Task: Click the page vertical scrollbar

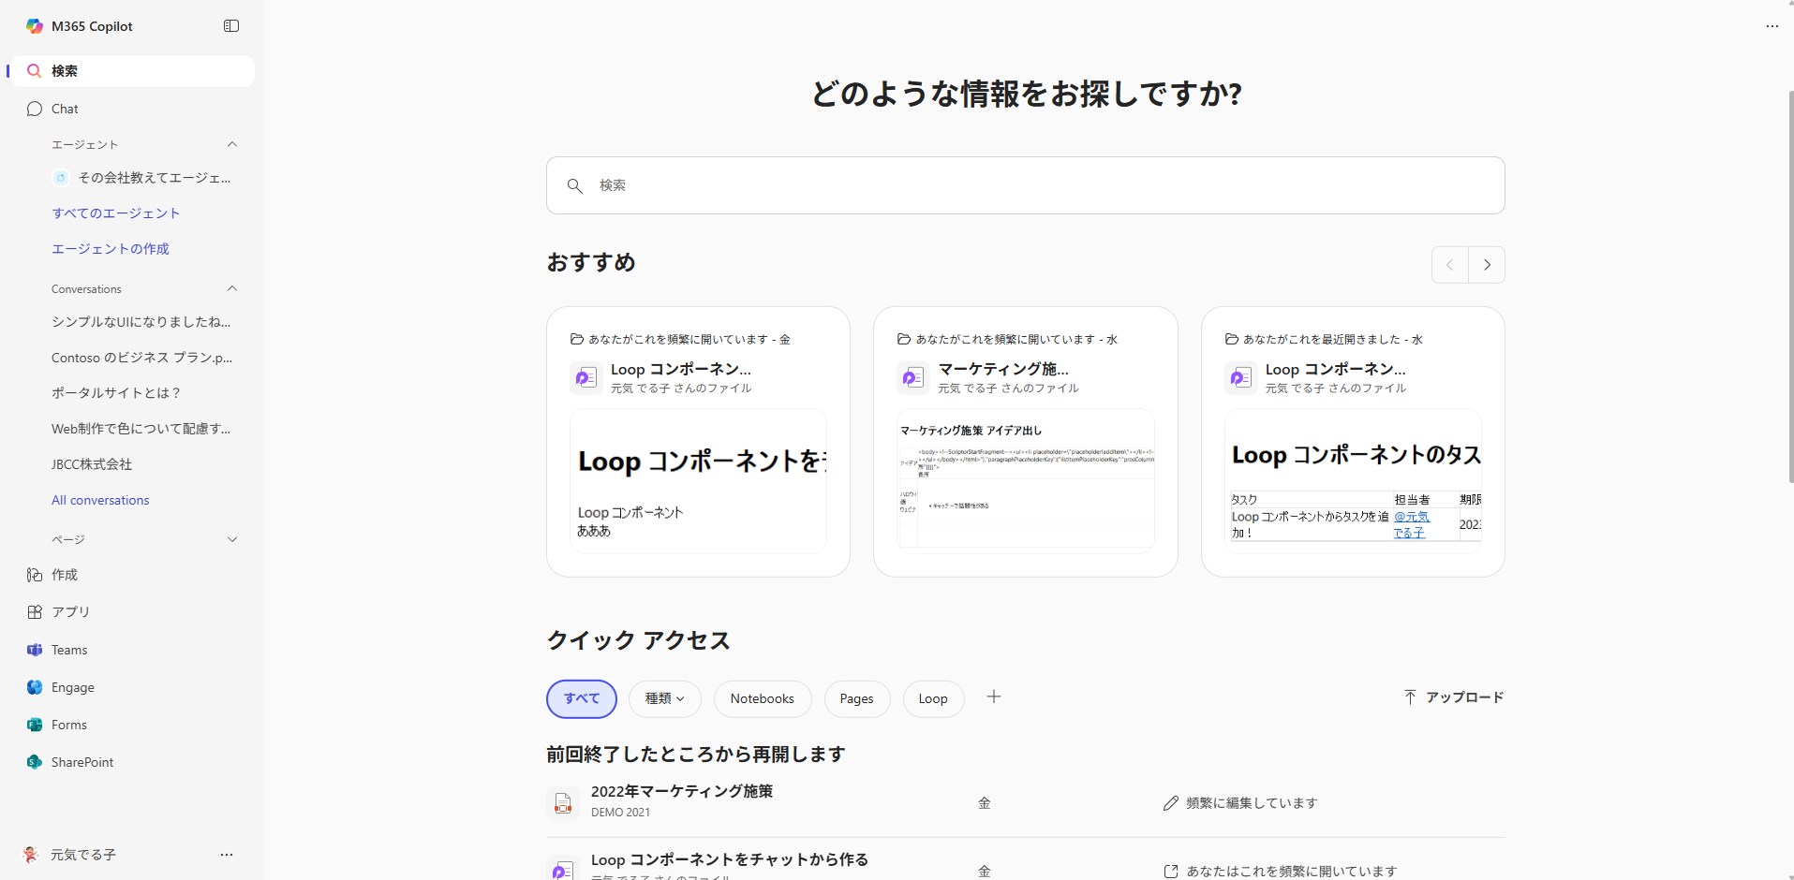Action: point(1790,286)
